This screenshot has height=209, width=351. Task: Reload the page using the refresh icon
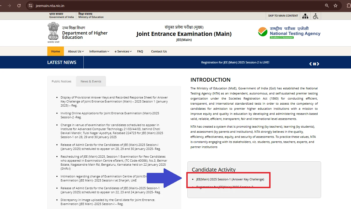tap(19, 5)
